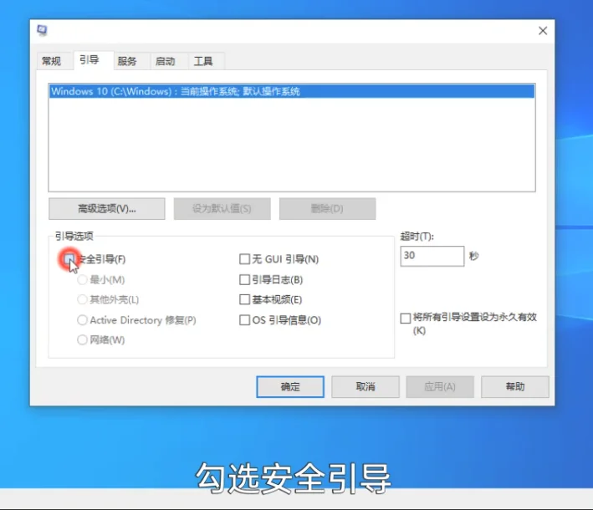Enable 无 GUI 引导(N) checkbox
Viewport: 593px width, 510px height.
pyautogui.click(x=245, y=259)
